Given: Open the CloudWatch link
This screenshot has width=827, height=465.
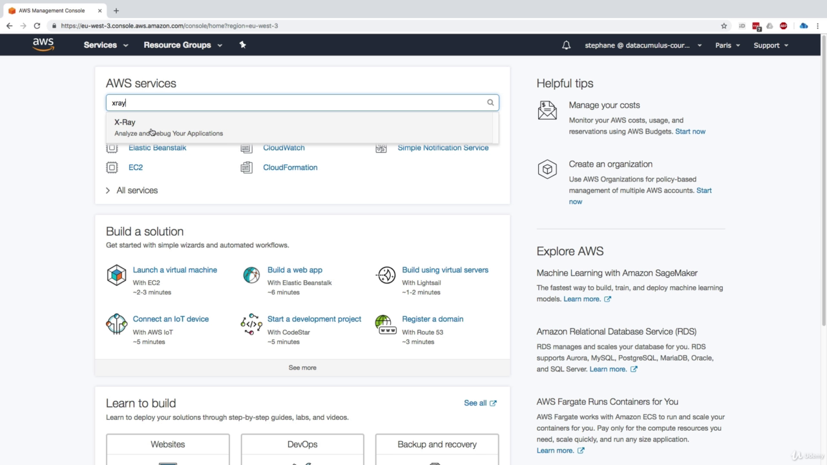Looking at the screenshot, I should pyautogui.click(x=284, y=148).
